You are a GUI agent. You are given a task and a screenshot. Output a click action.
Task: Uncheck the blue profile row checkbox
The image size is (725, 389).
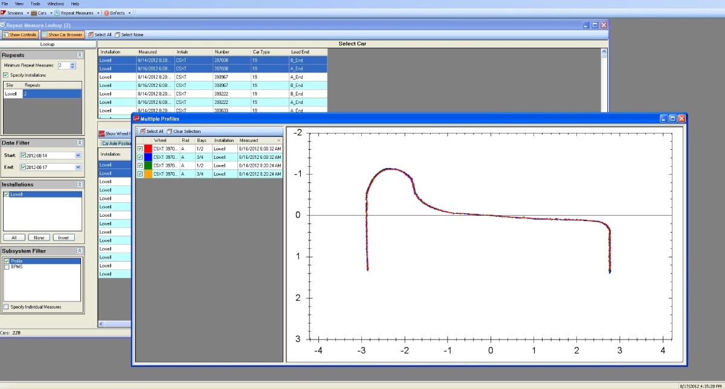click(140, 157)
